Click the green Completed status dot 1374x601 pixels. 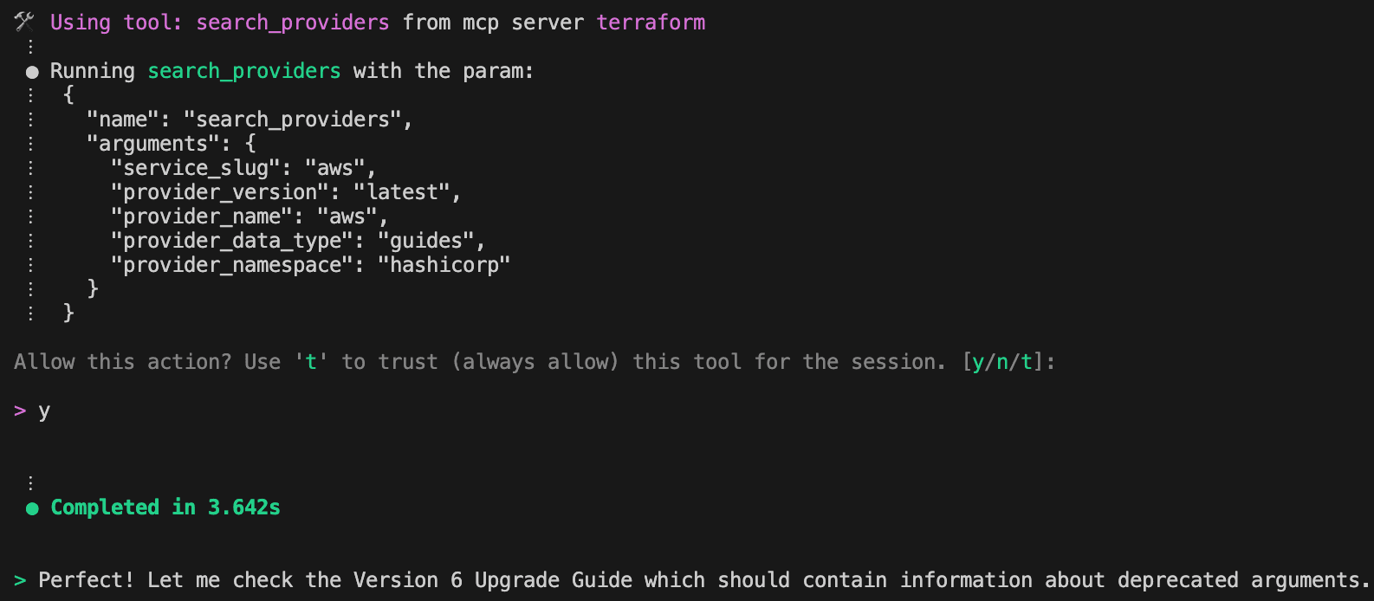click(x=32, y=508)
